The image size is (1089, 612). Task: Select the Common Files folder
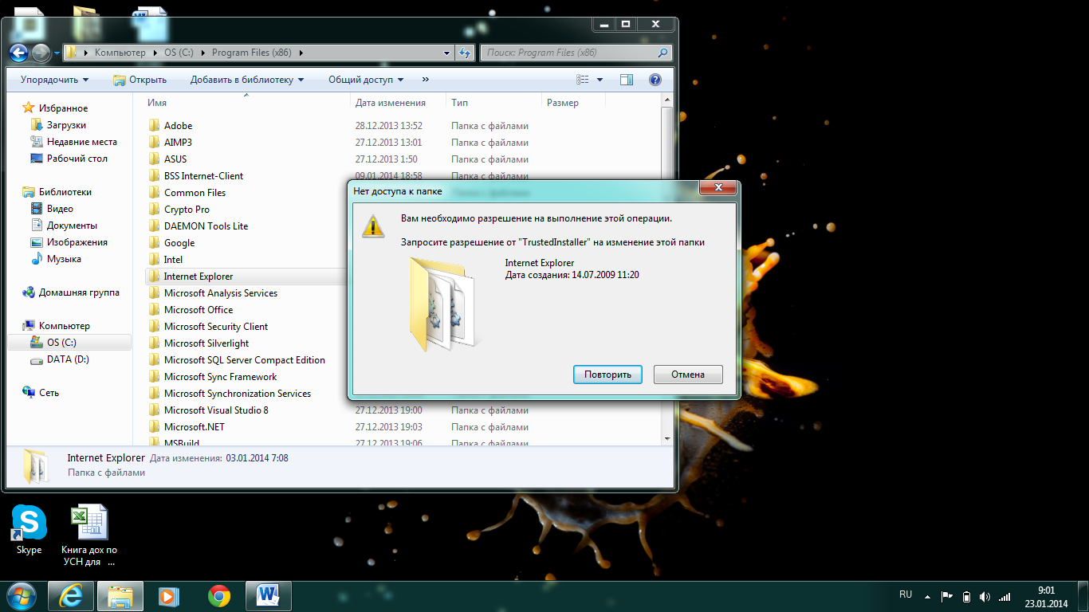pos(195,193)
